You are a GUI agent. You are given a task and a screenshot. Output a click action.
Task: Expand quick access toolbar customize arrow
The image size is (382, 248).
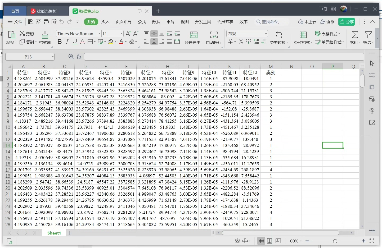(77, 22)
